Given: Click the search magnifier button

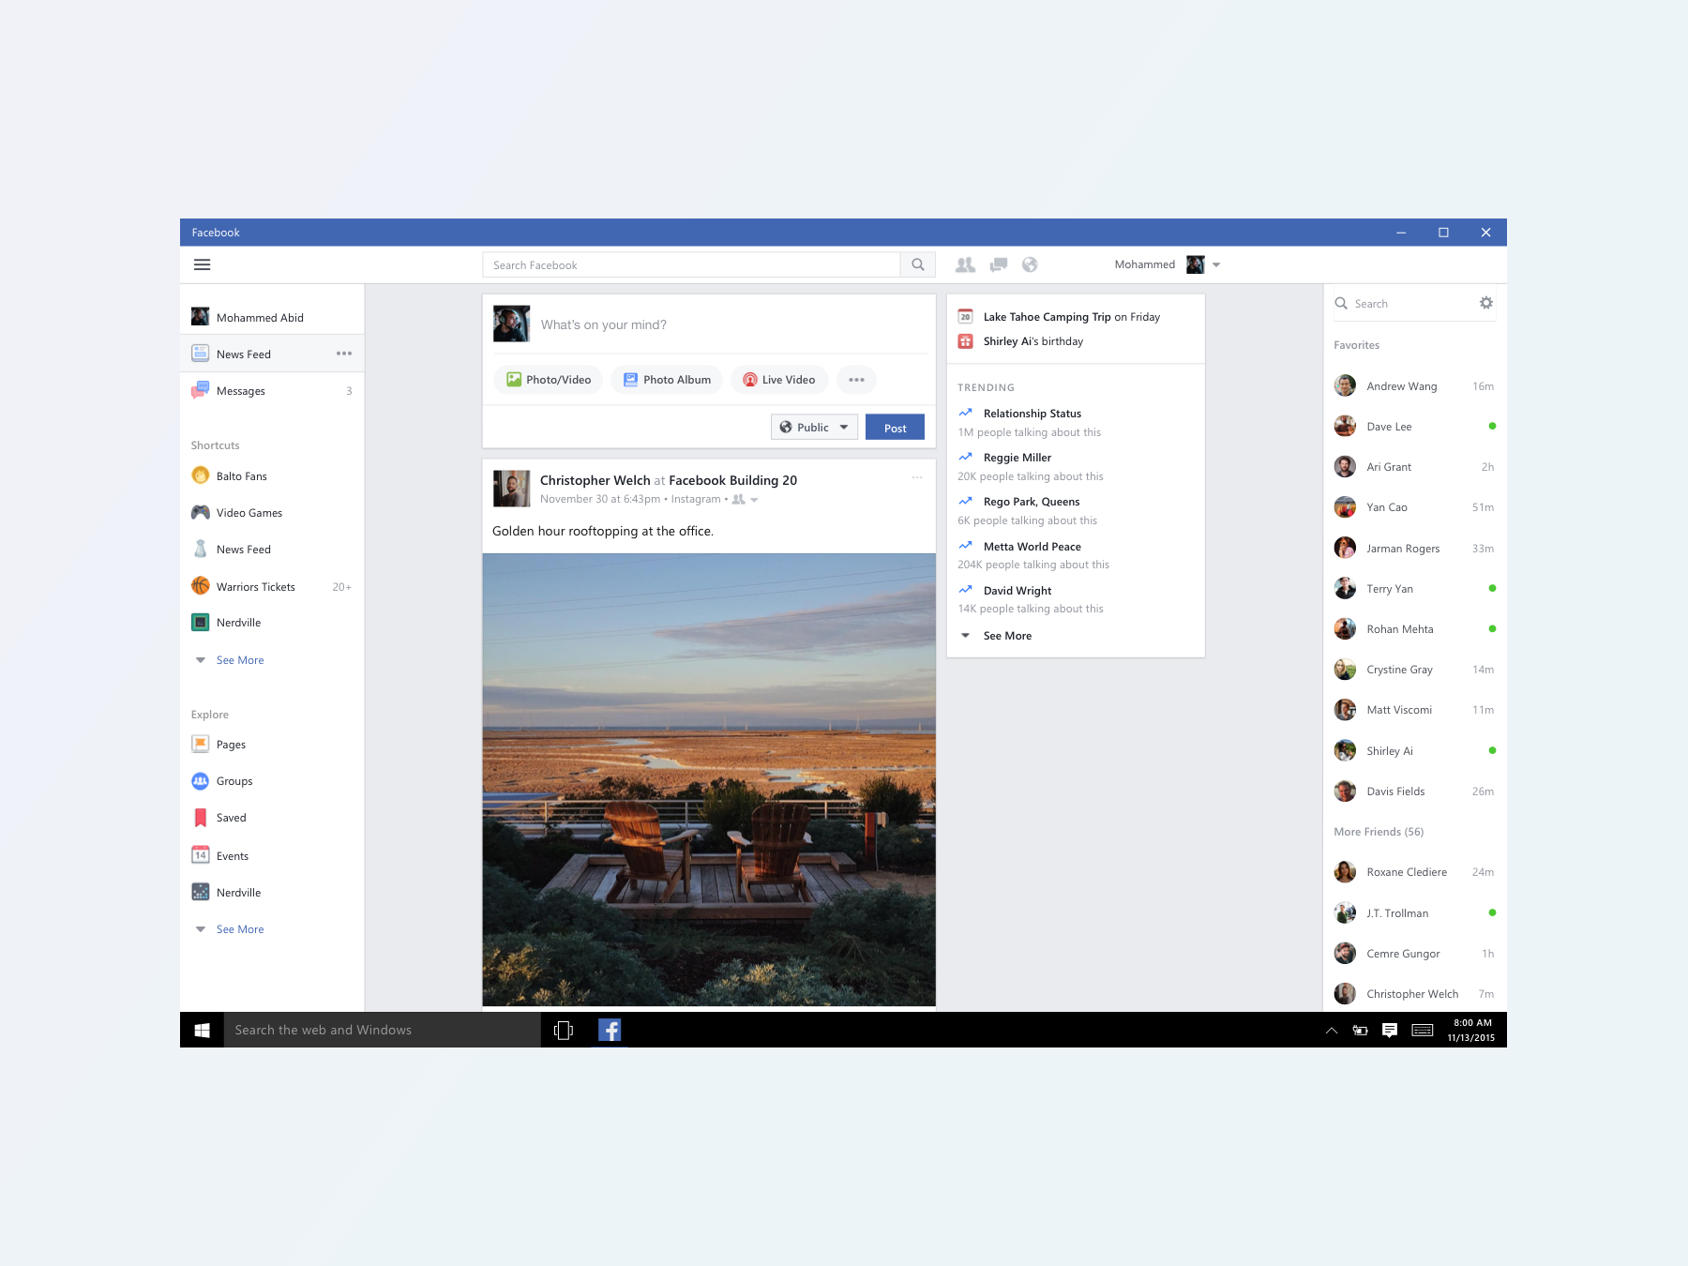Looking at the screenshot, I should point(918,264).
